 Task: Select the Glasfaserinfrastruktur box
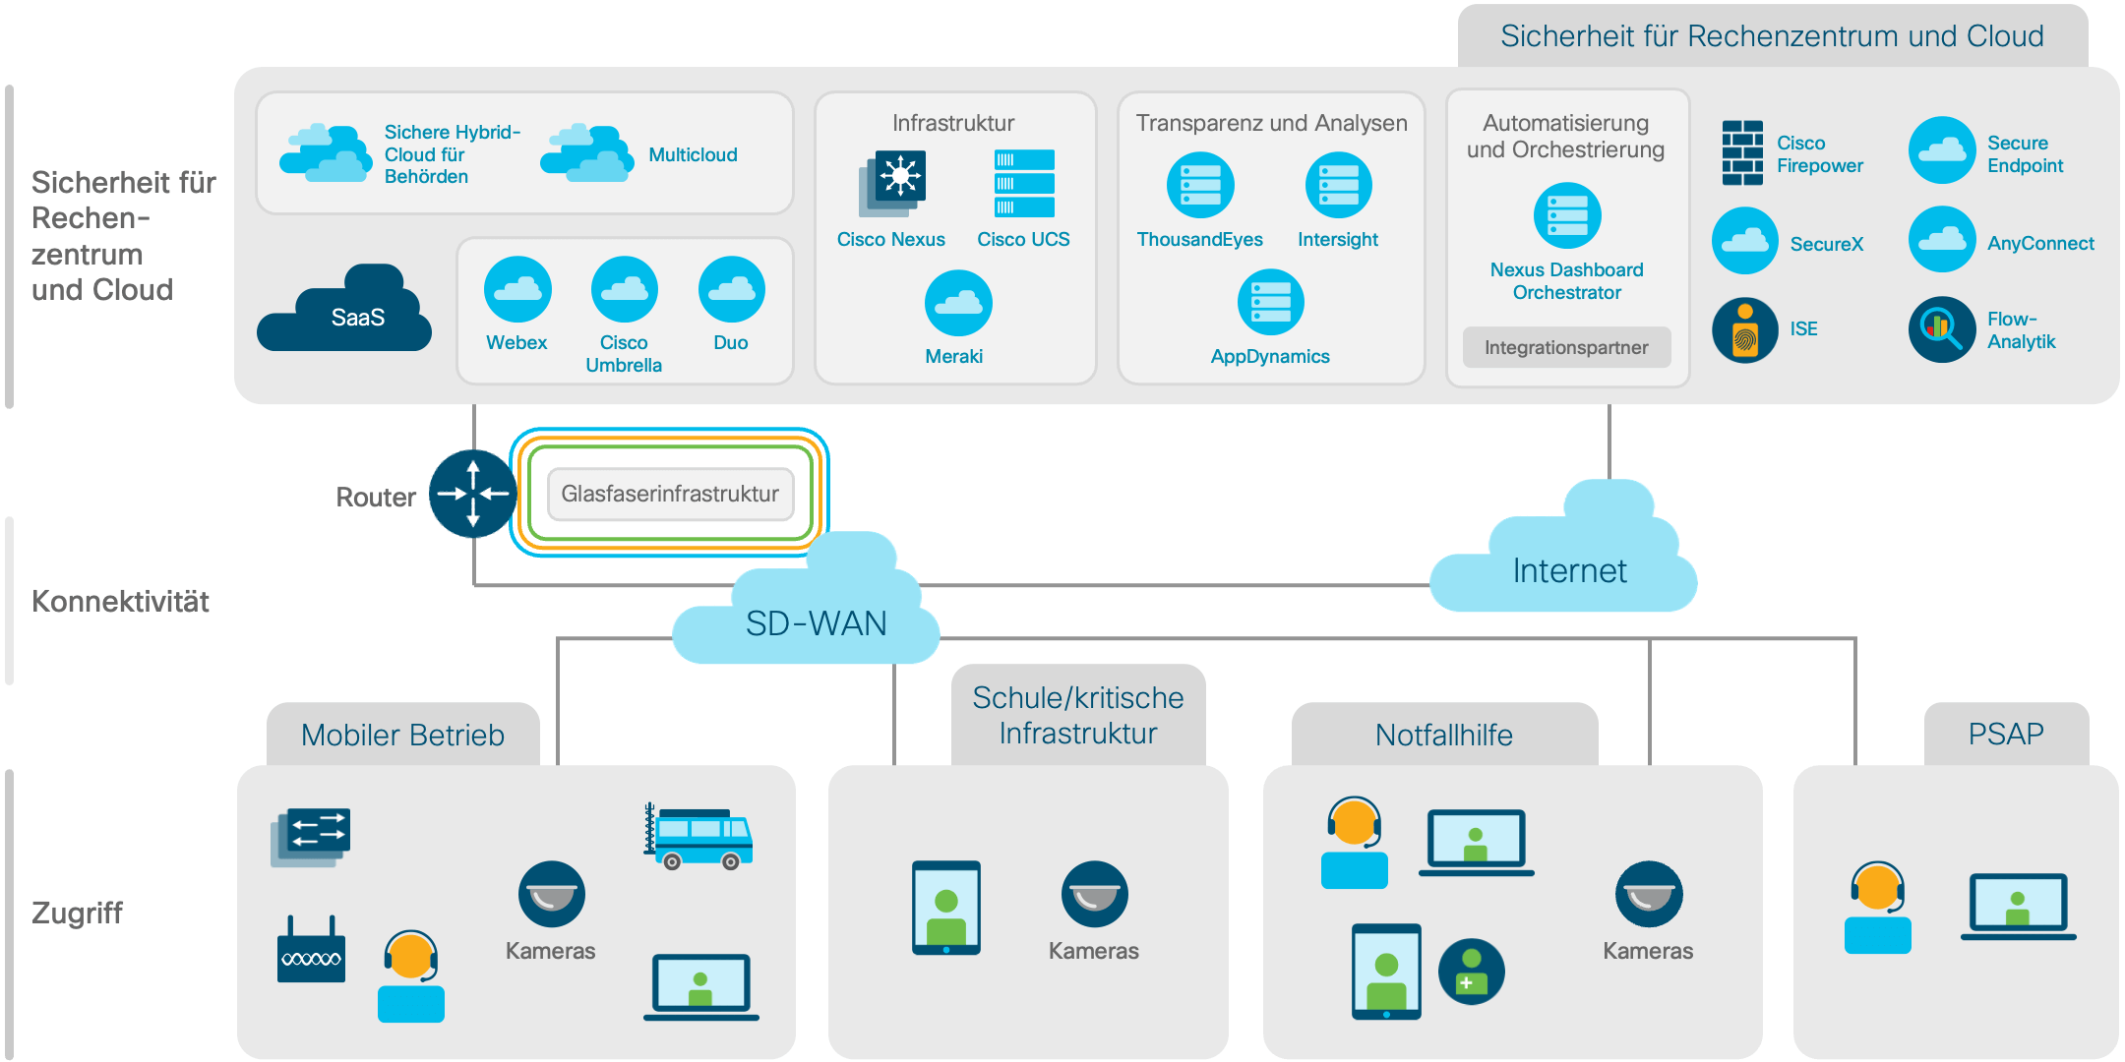[x=670, y=494]
